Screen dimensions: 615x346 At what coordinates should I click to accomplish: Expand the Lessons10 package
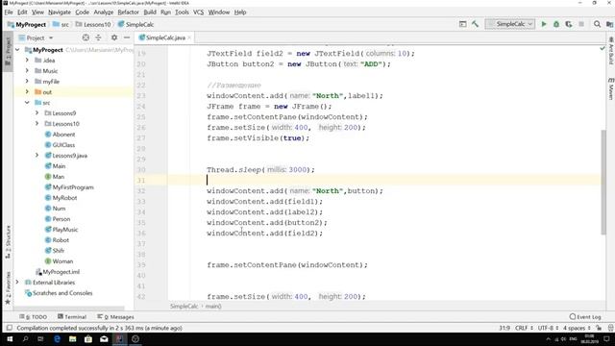click(x=37, y=124)
